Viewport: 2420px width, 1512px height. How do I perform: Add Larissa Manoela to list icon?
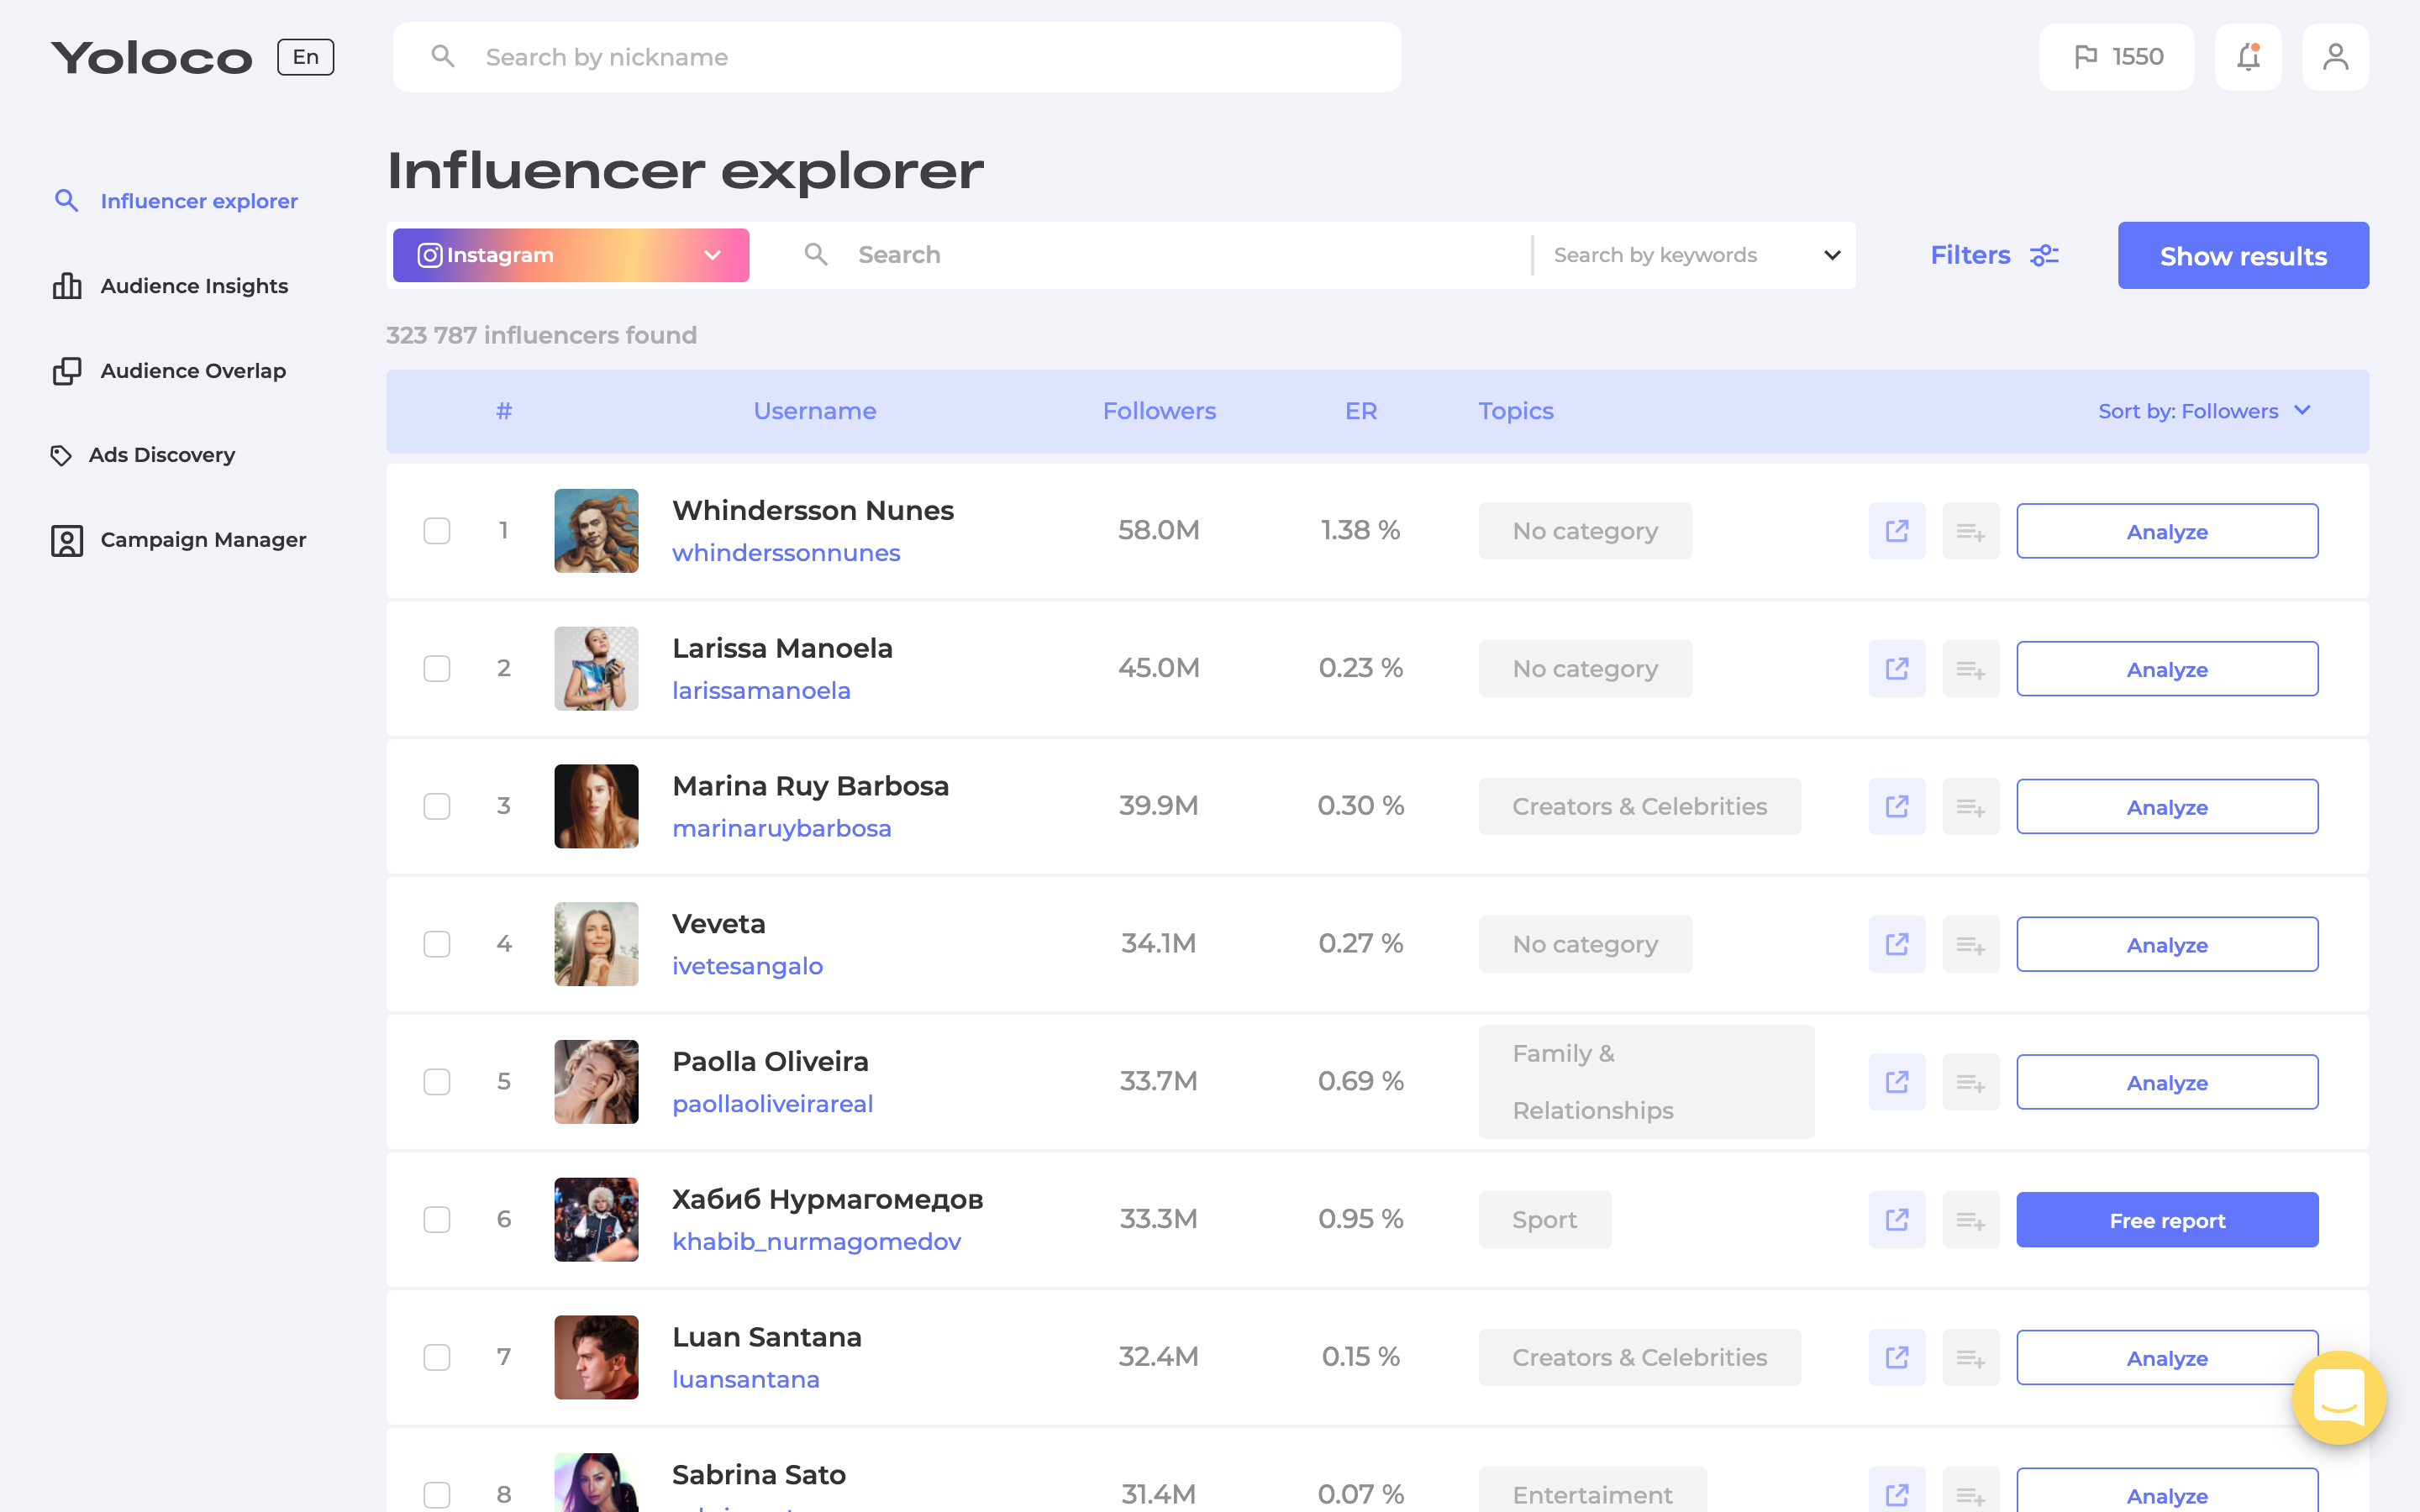[x=1970, y=669]
